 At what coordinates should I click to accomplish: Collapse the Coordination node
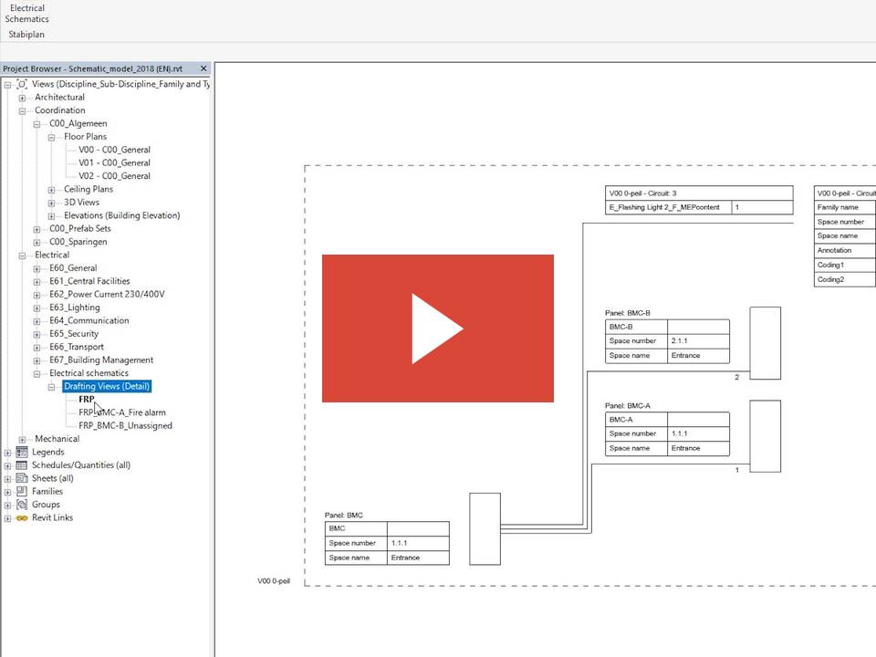pos(22,111)
